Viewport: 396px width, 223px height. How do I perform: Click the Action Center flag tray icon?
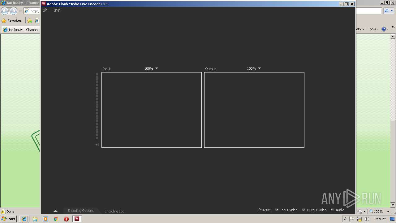[x=352, y=219]
